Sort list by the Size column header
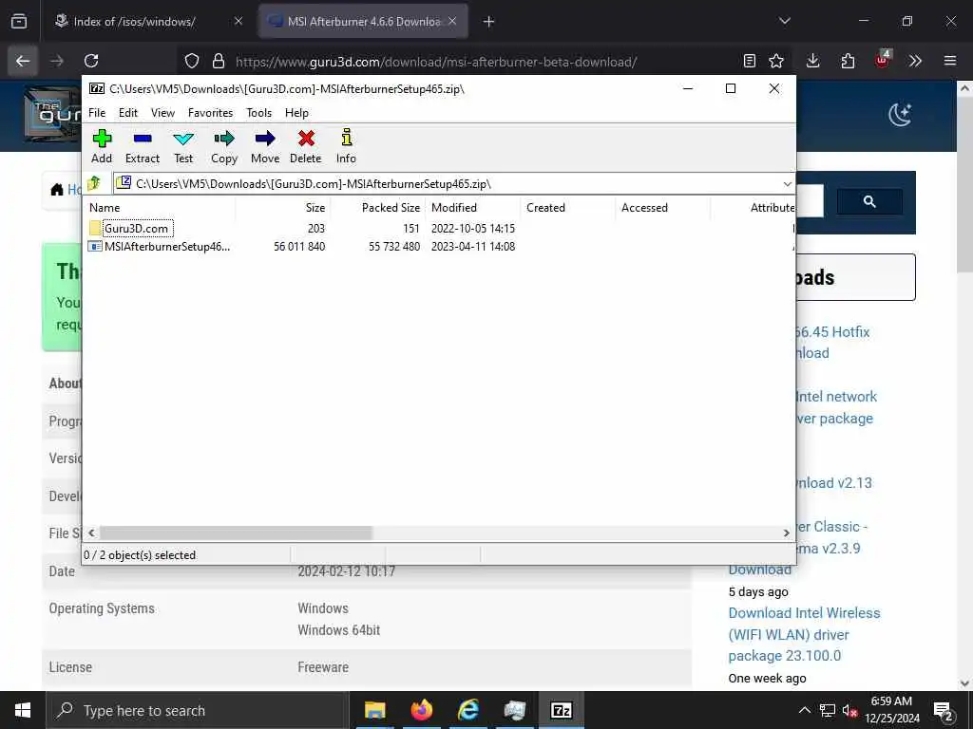 (x=283, y=208)
